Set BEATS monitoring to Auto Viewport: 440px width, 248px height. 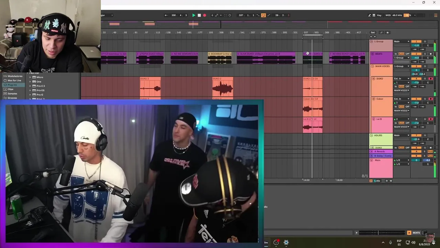pos(401,54)
